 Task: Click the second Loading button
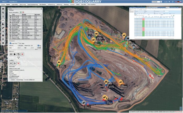point(15,63)
